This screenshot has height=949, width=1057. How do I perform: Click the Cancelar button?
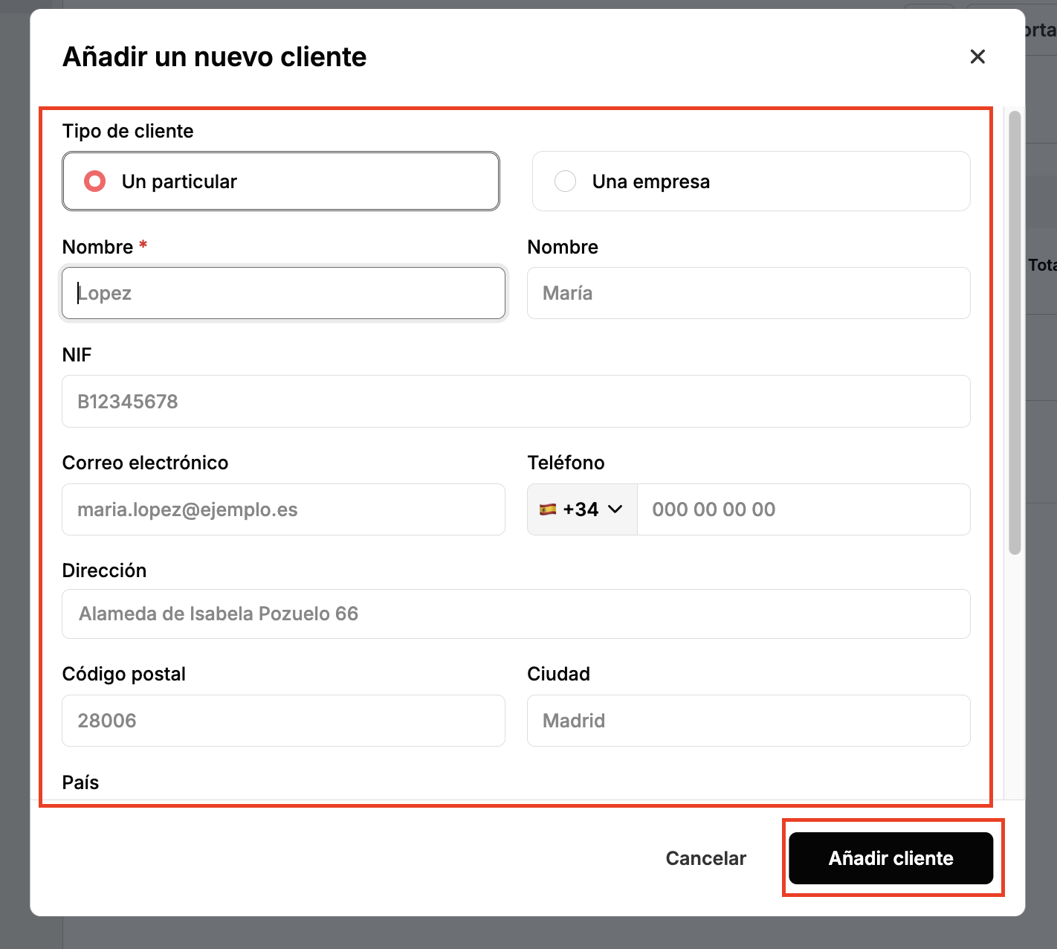[x=705, y=858]
